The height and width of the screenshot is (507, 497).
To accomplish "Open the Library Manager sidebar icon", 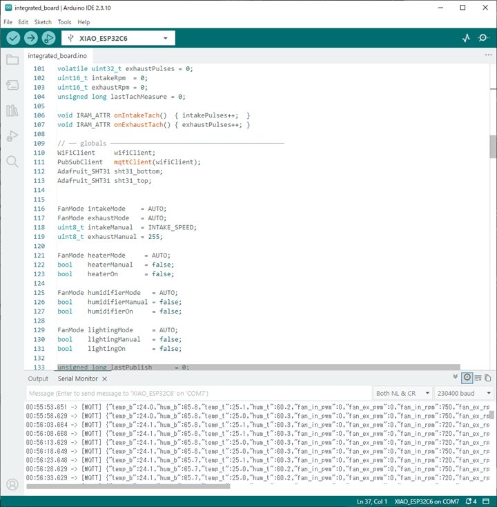I will click(x=12, y=111).
